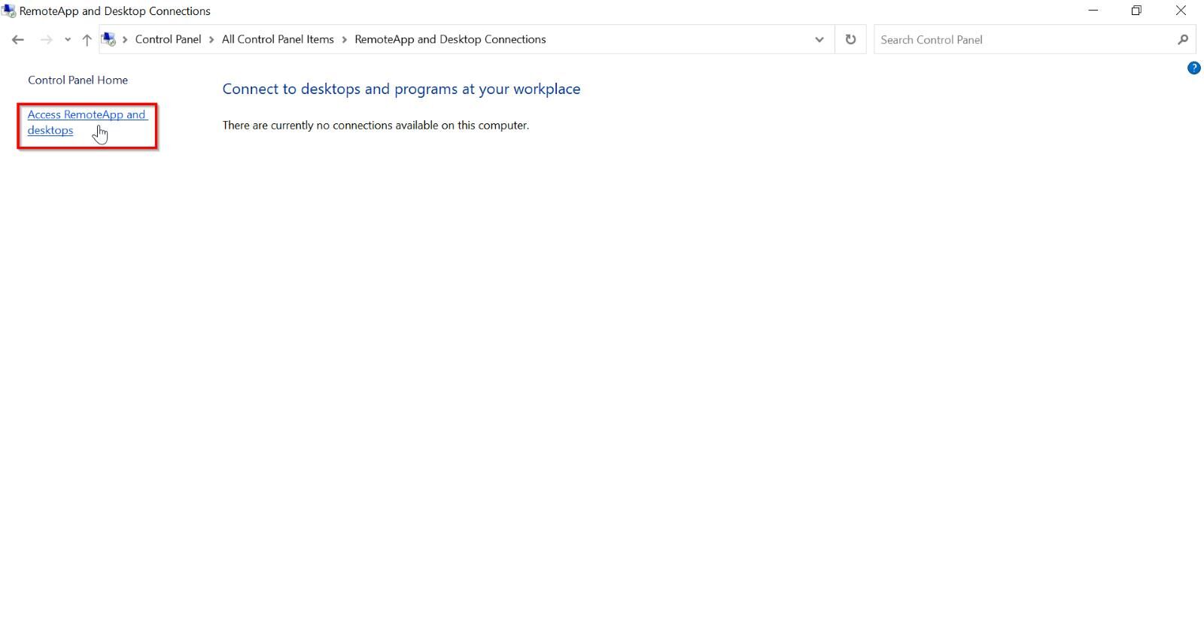Click RemoteApp and Desktop Connections breadcrumb item
Image resolution: width=1204 pixels, height=637 pixels.
(450, 39)
